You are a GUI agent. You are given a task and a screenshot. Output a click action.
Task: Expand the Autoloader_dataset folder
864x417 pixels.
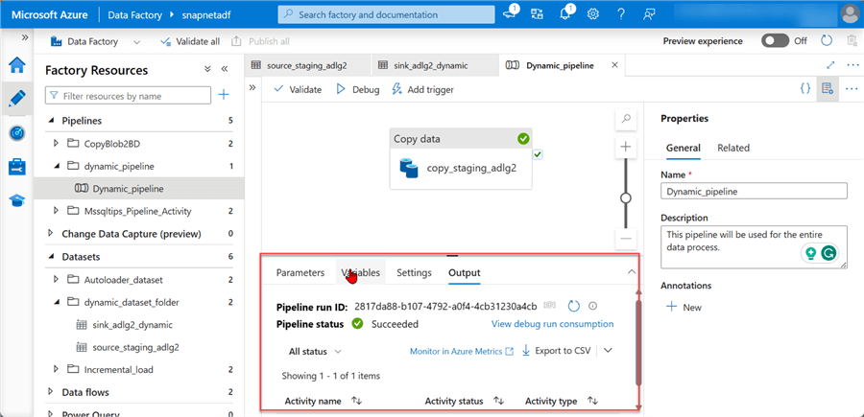(x=56, y=279)
